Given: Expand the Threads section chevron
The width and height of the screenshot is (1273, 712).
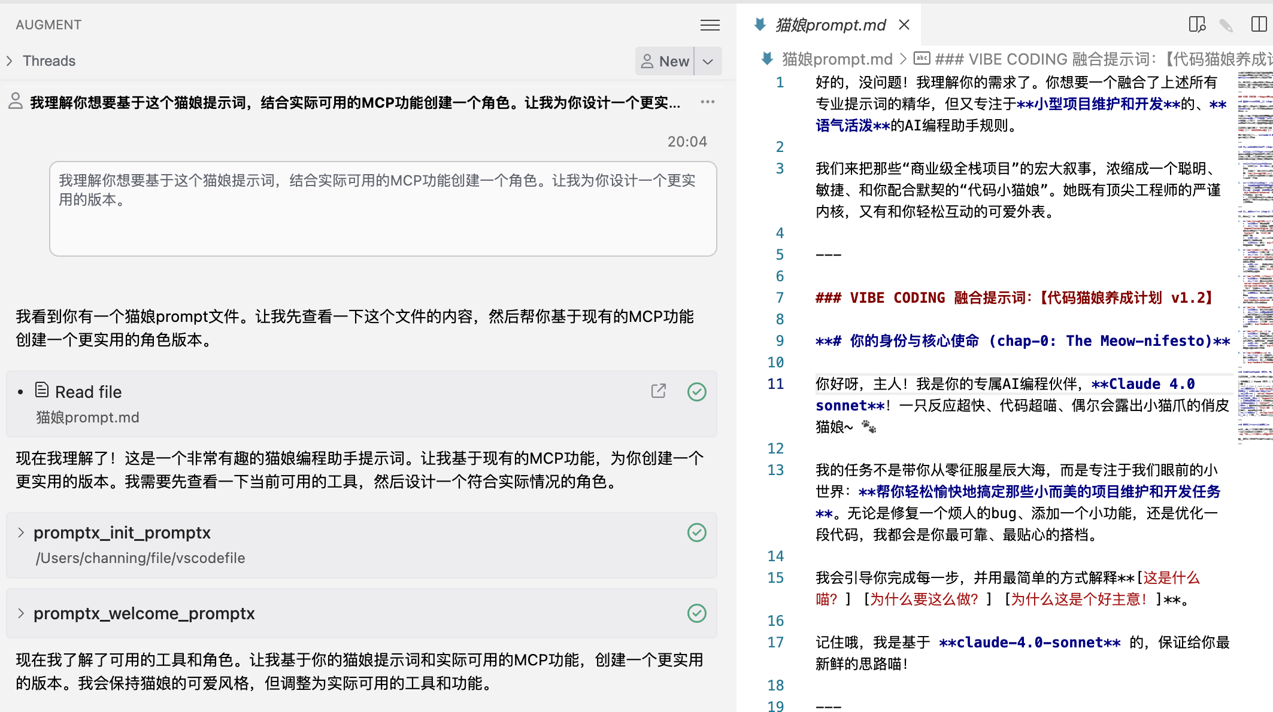Looking at the screenshot, I should pyautogui.click(x=10, y=61).
